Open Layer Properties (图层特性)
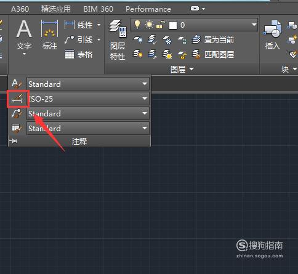Image resolution: width=298 pixels, height=274 pixels. point(118,39)
